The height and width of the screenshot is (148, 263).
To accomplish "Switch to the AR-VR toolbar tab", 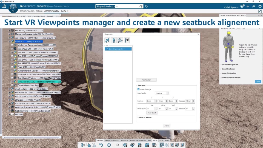I will 155,140.
